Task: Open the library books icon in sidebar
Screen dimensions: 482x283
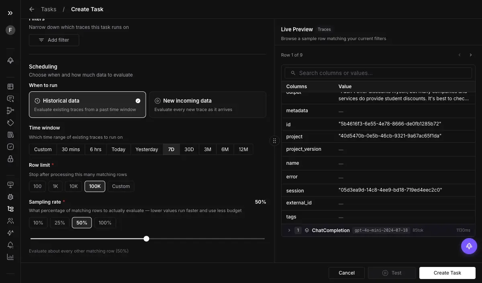Action: pyautogui.click(x=10, y=135)
